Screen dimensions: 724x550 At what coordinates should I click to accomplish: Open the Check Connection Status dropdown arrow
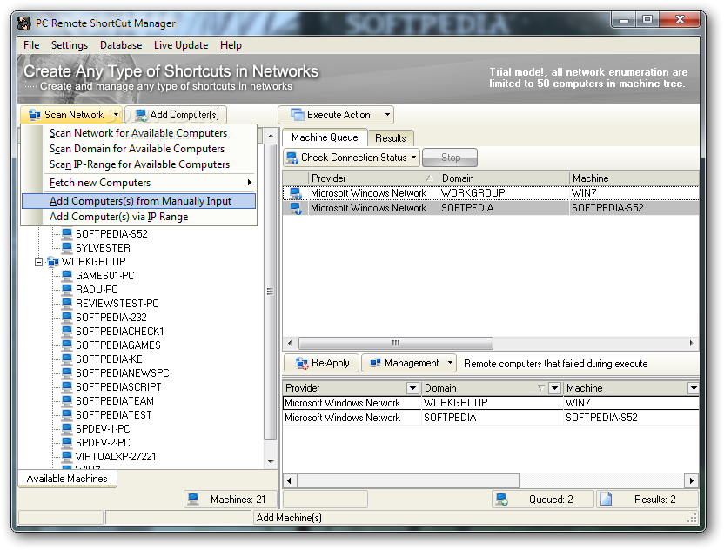(x=413, y=158)
